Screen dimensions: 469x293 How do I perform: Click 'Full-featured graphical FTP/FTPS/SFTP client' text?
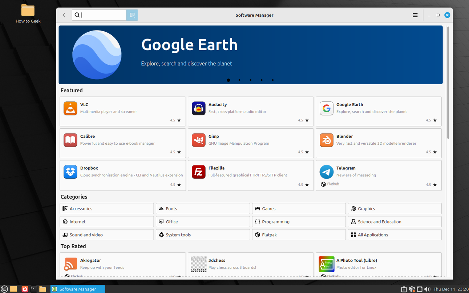[248, 175]
